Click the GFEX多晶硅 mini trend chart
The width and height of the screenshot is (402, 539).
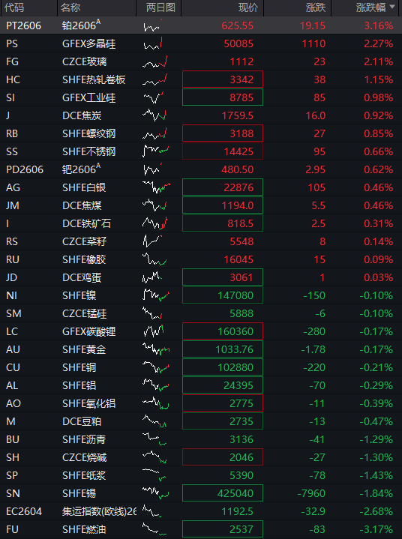pos(153,43)
